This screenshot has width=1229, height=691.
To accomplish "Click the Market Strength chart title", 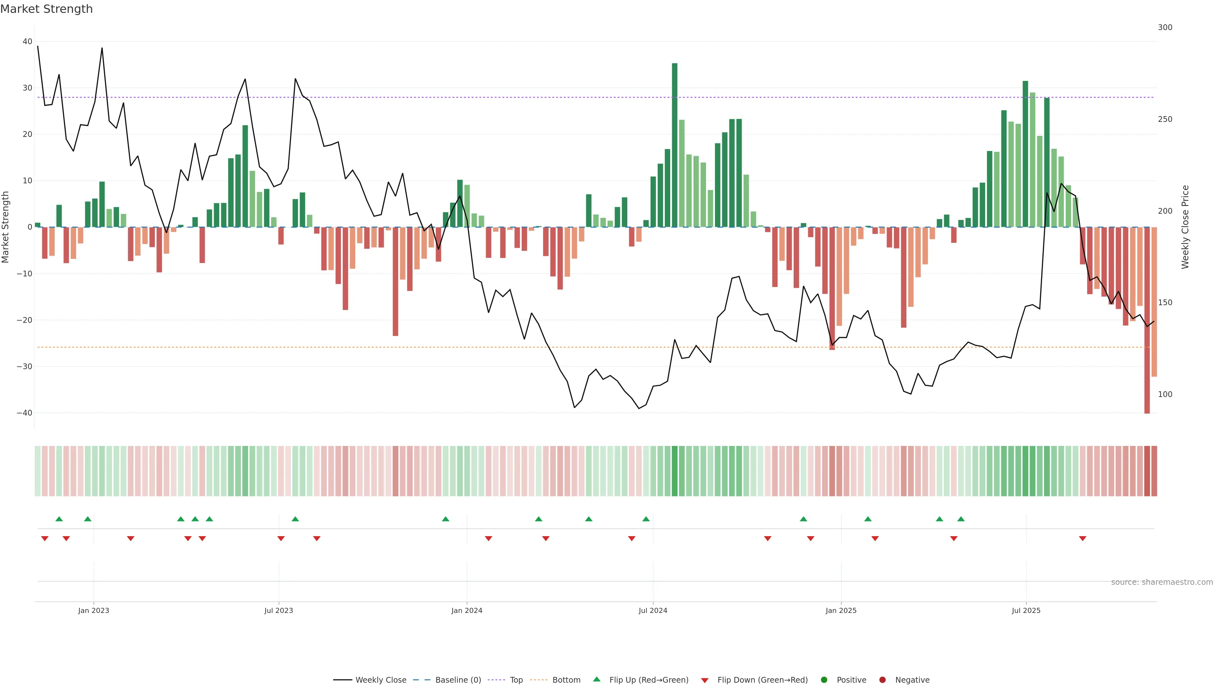I will 46,9.
